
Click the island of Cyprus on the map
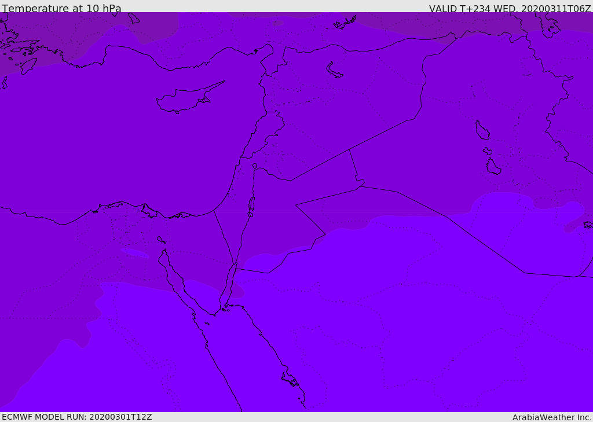click(x=185, y=98)
